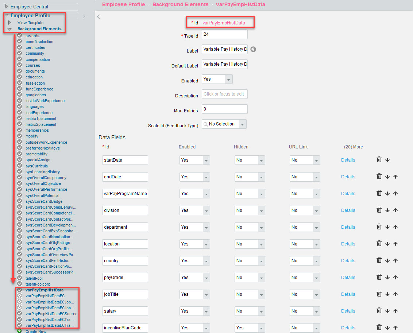Open the Label translations globe icon
Screen dimensions: 413x333
[x=253, y=49]
